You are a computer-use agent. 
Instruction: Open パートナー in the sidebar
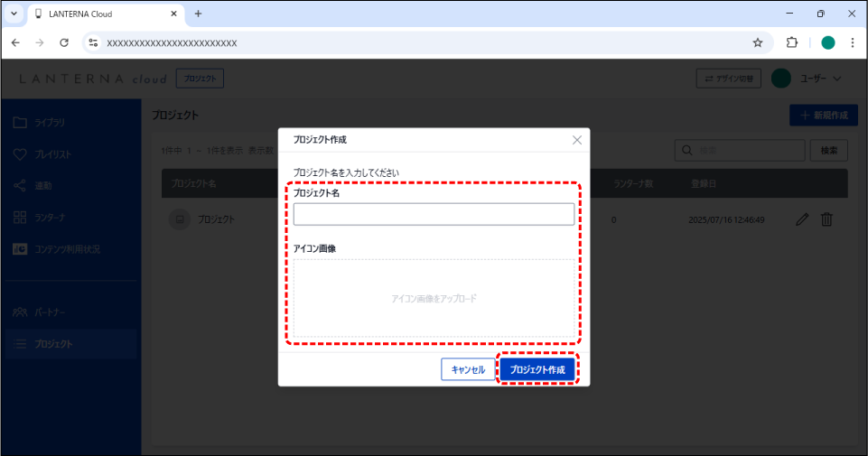pyautogui.click(x=50, y=312)
